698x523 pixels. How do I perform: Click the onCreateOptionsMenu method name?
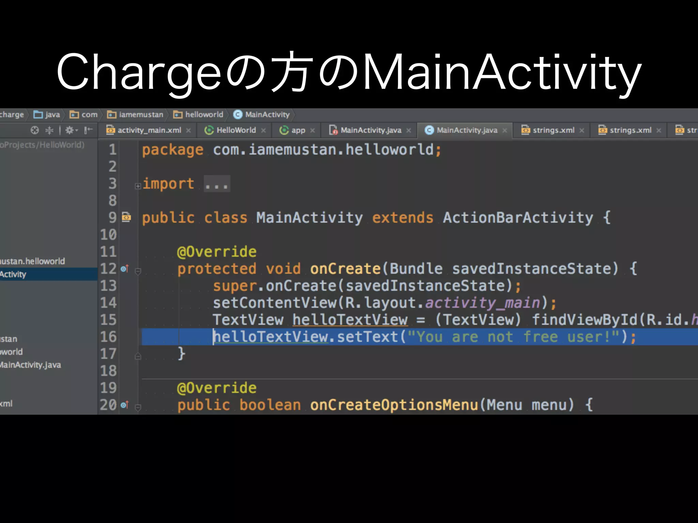[x=394, y=405]
